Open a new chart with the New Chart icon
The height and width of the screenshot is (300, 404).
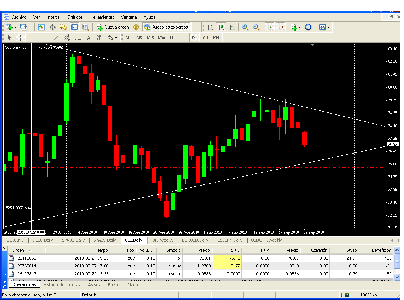coord(9,27)
